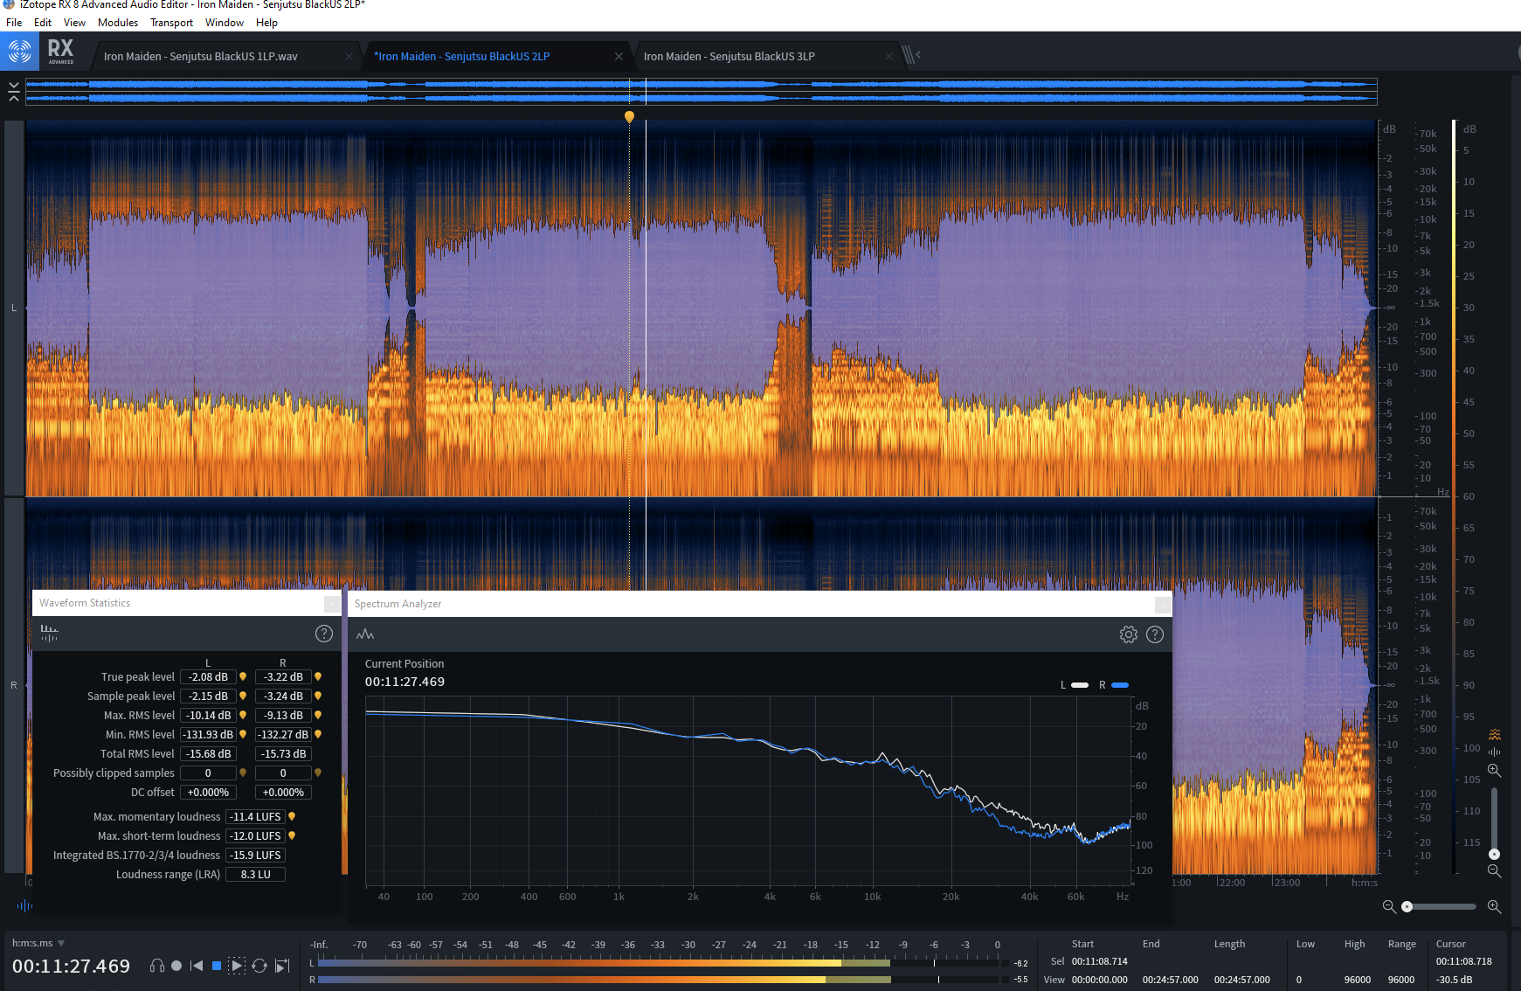Close the Waveform Statistics panel
This screenshot has height=991, width=1521.
[332, 604]
